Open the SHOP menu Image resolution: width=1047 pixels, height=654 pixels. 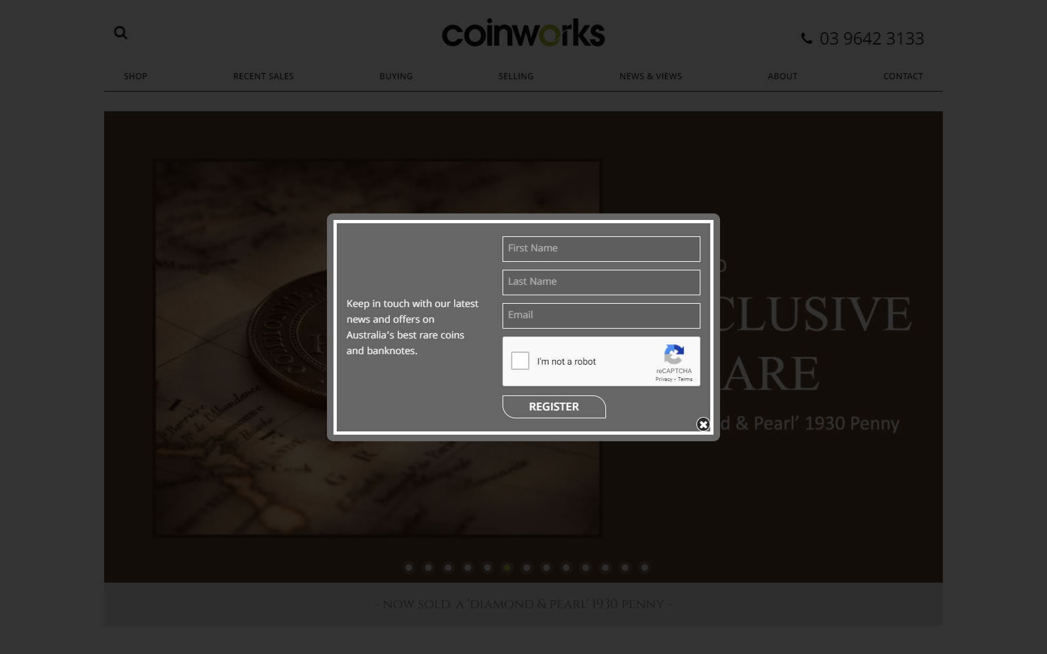136,76
